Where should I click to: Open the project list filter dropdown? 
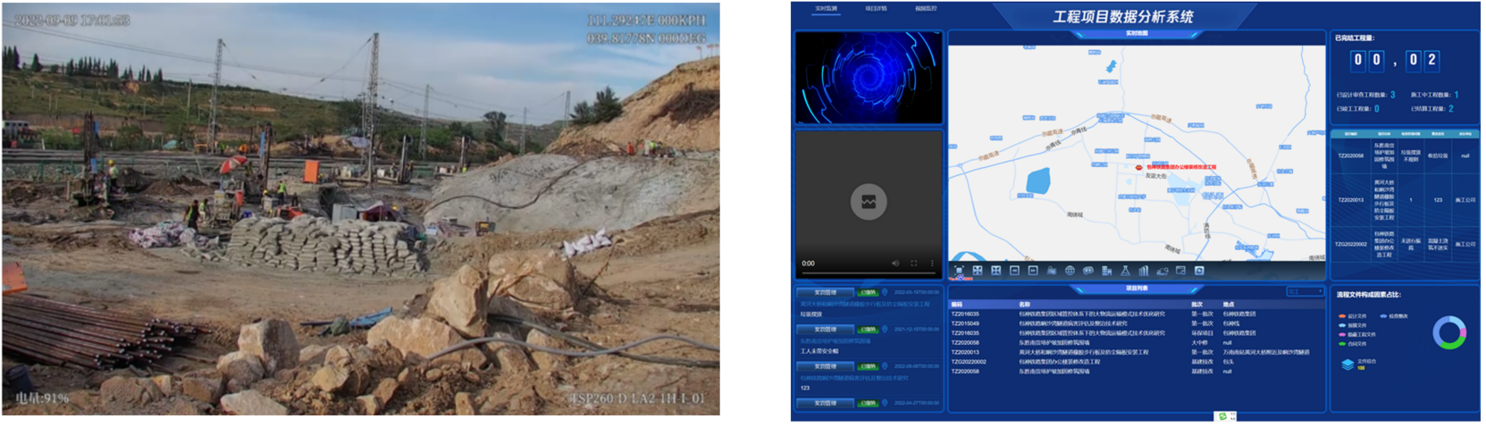(x=1305, y=292)
